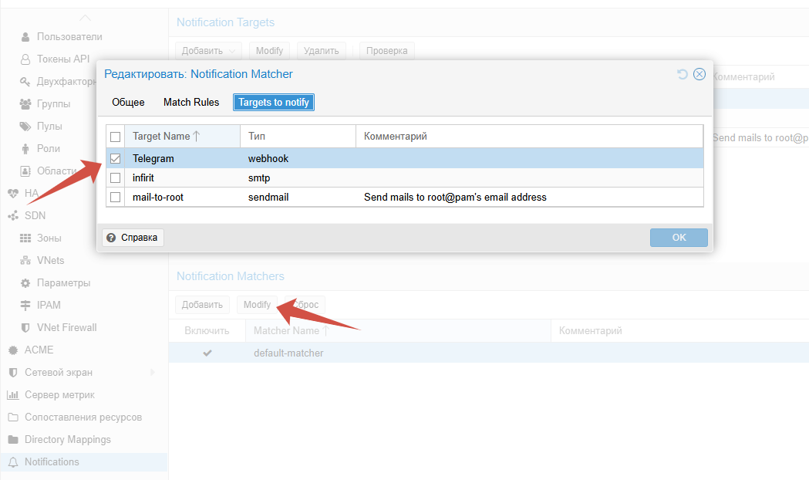Click the Пулы tags icon

[25, 127]
